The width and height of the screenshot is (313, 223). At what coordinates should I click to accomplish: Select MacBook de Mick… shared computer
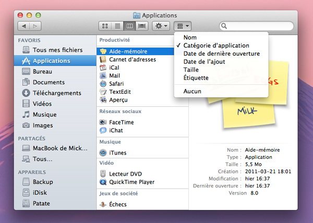pyautogui.click(x=55, y=148)
